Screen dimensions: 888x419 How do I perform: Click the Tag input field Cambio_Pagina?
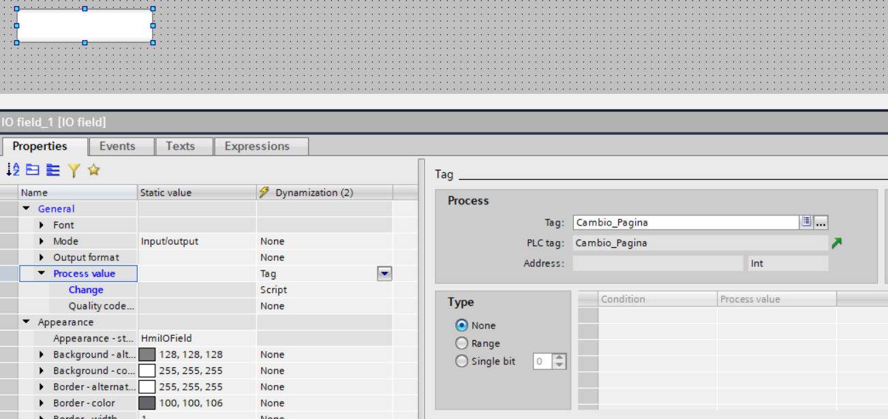click(685, 222)
